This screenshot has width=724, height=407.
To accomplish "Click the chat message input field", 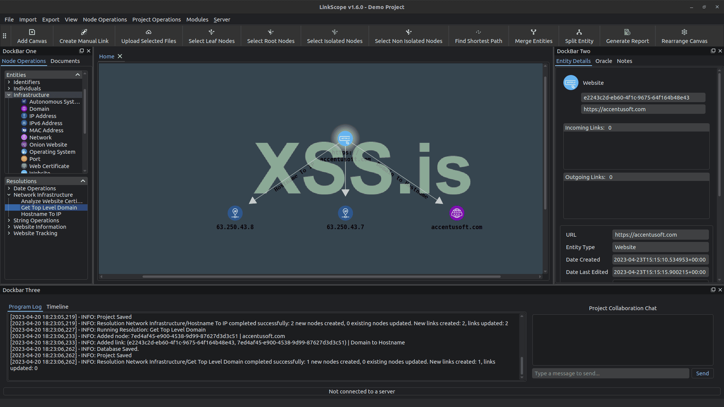I will (x=610, y=373).
